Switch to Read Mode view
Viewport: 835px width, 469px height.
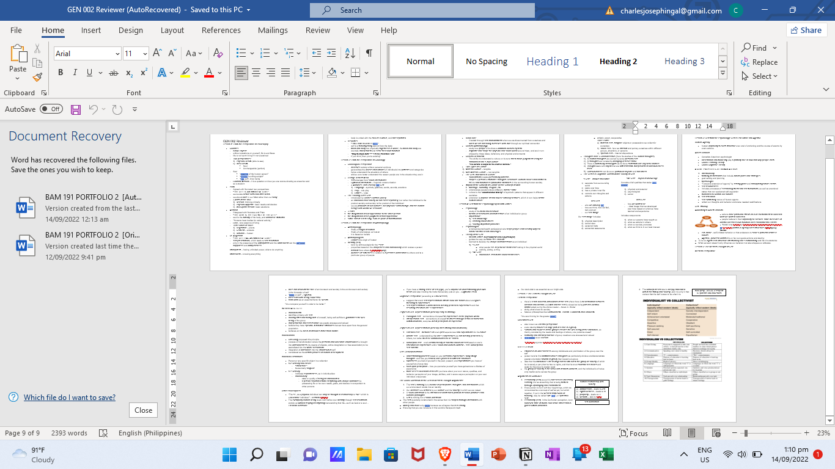(667, 433)
